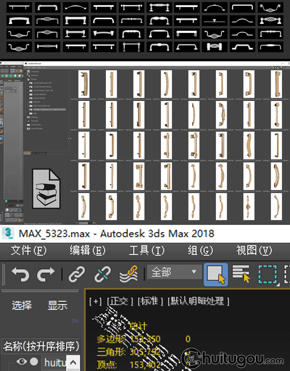290x371 pixels.
Task: Click the [默认明暗处理] viewport shading label
Action: 198,301
